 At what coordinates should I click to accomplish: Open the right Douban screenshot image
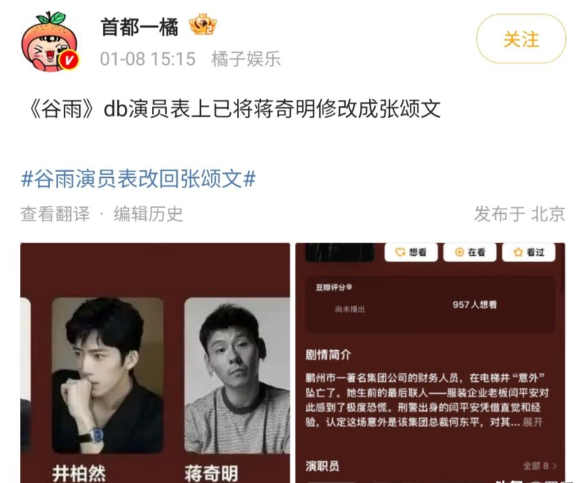(x=430, y=363)
